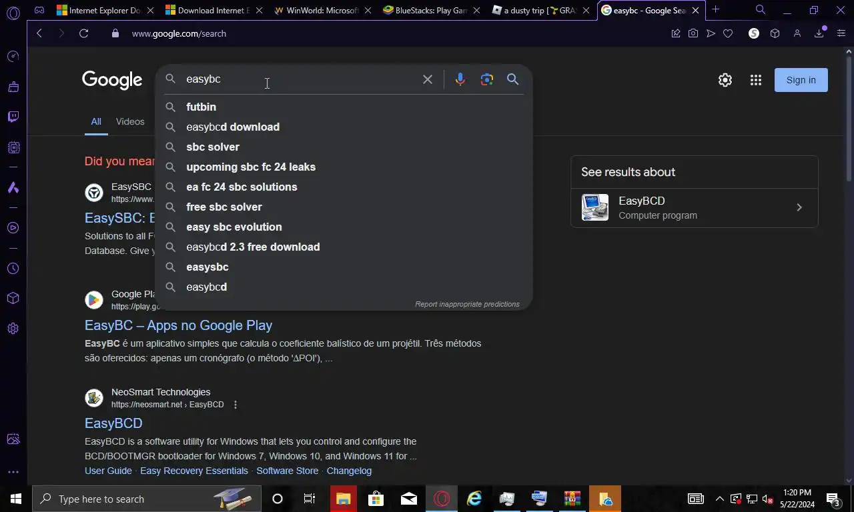The image size is (854, 512).
Task: Clear the Google search box
Action: coord(428,79)
